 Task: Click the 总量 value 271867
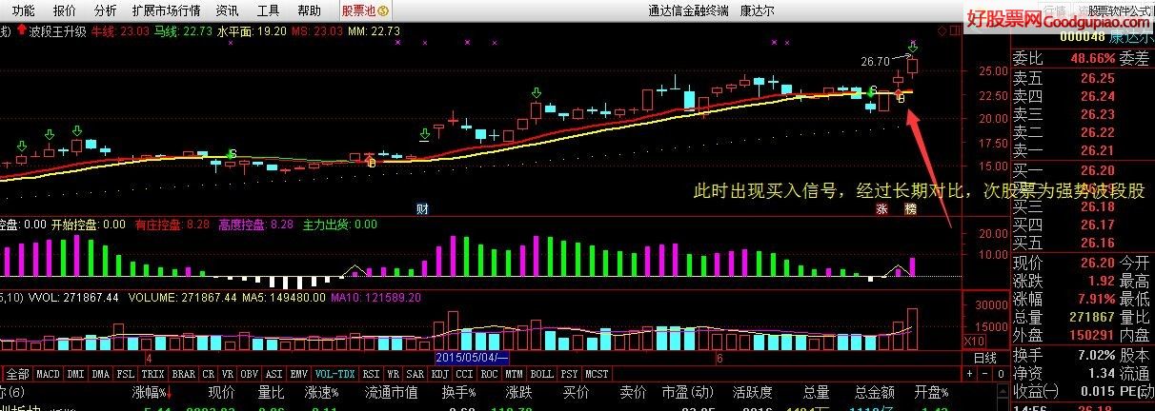[x=1090, y=316]
